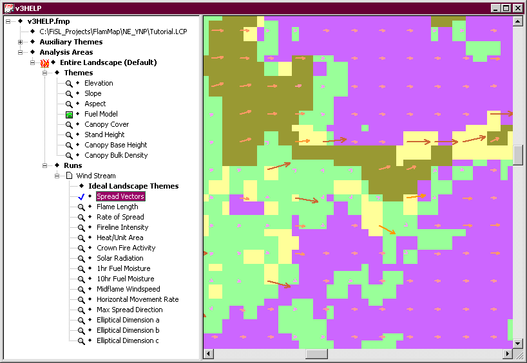Click the magnifier icon beside Aspect
527x363 pixels.
[x=69, y=104]
